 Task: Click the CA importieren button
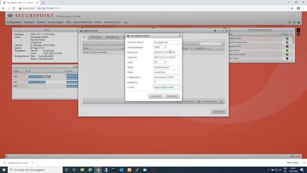pyautogui.click(x=207, y=101)
